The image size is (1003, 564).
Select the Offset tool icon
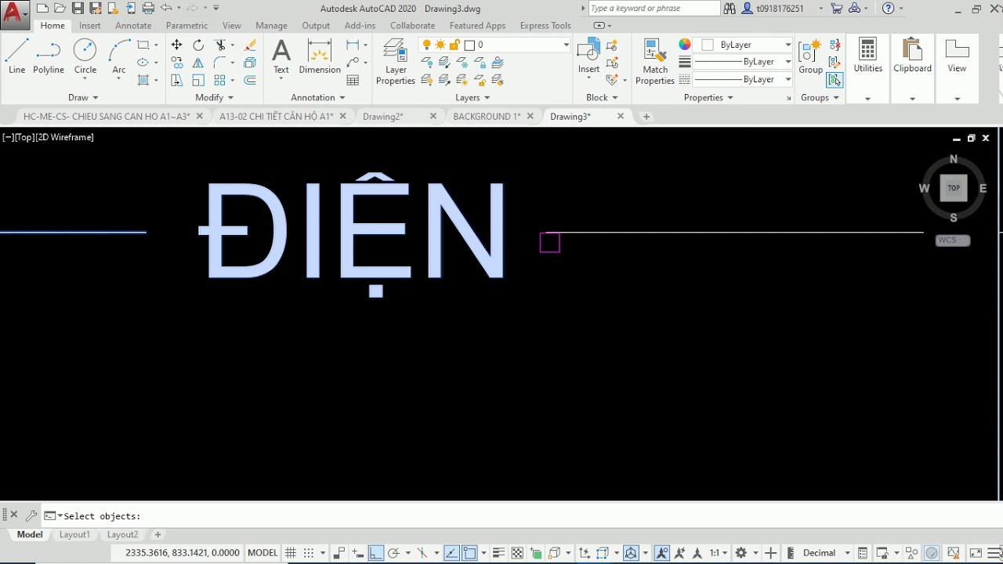point(250,80)
